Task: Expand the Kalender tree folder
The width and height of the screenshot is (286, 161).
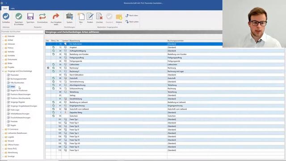Action: (x=3, y=36)
